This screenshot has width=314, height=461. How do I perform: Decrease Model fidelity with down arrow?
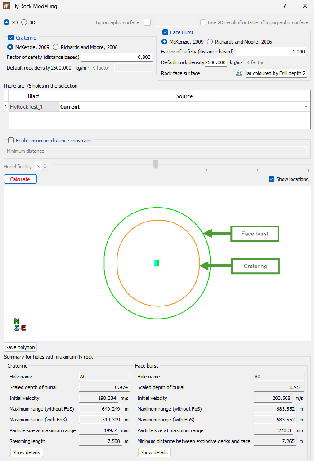(x=45, y=168)
